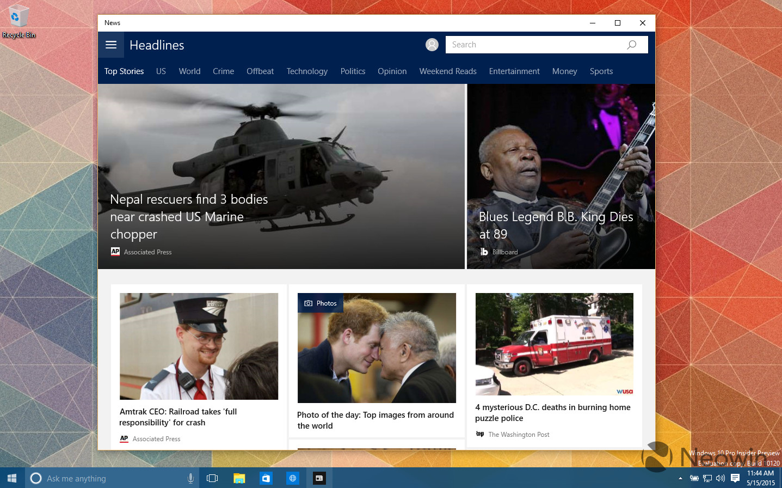
Task: Select the Recycle Bin desktop icon
Action: point(19,22)
